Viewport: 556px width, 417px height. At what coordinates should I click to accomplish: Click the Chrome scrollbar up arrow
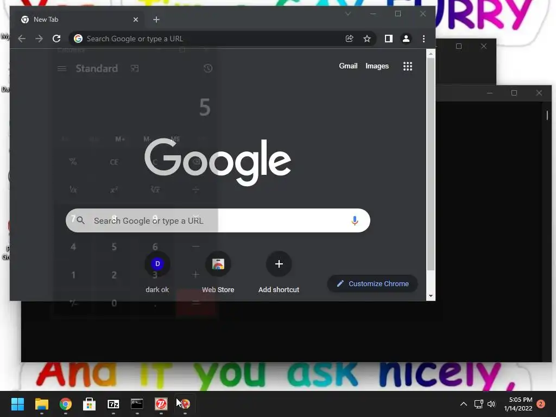pos(431,54)
